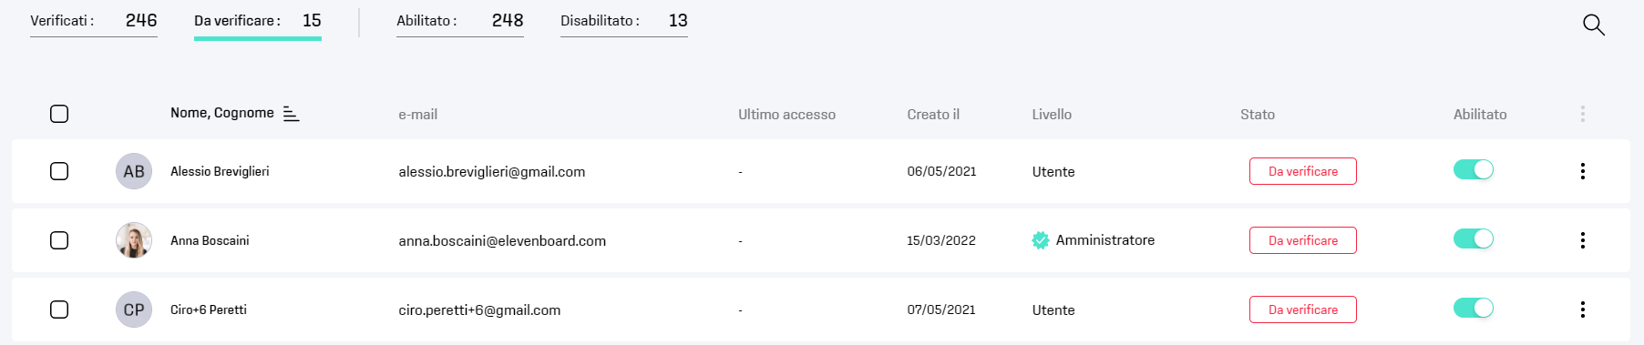Switch to Disabilitato filter tab

(624, 21)
